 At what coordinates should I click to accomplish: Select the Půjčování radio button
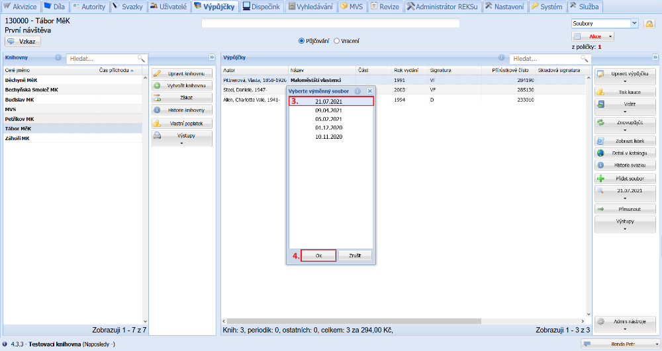(302, 41)
